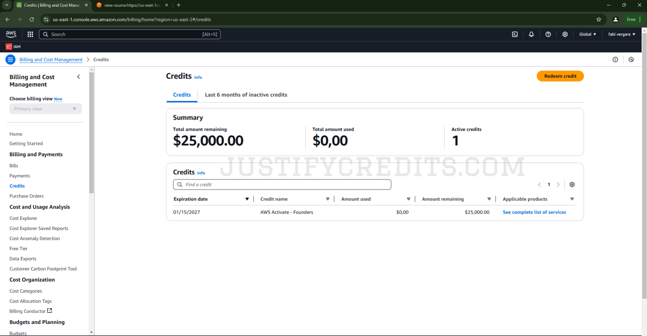Click the browser forward arrow
Screen dimensions: 647x336
click(20, 20)
